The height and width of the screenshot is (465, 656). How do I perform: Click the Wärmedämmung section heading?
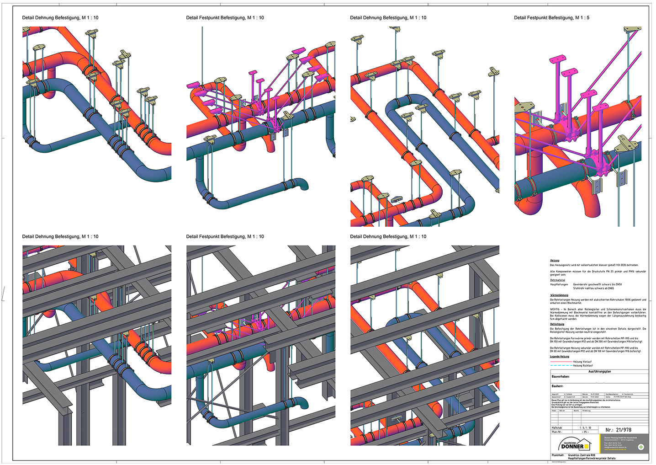[559, 295]
